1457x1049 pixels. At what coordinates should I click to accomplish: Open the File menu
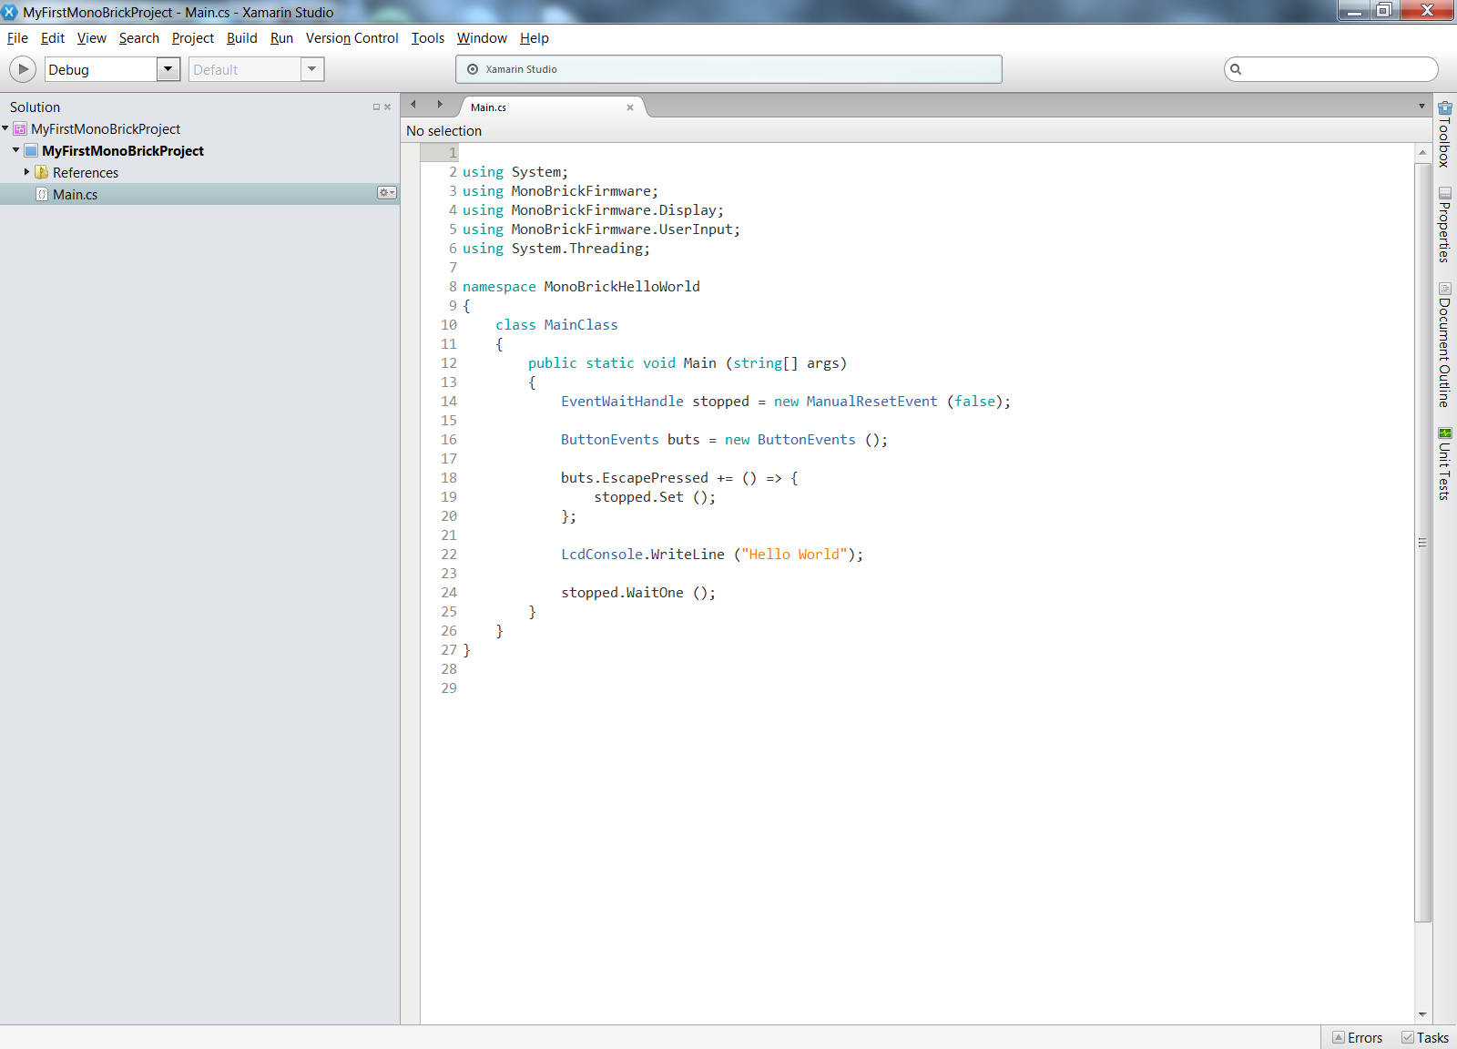tap(17, 38)
